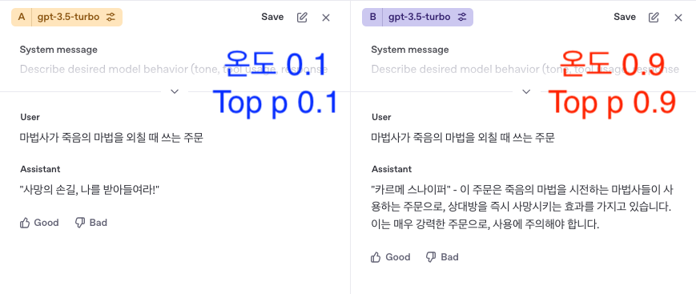Click thumbs-up Good icon in panel B
696x294 pixels.
[376, 257]
